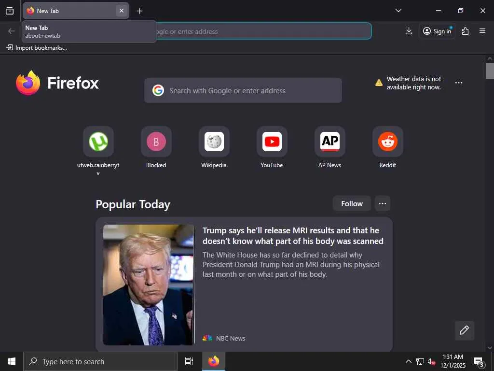Screen dimensions: 494x371
Task: Open the Trump MRI article thumbnail
Action: pyautogui.click(x=149, y=285)
